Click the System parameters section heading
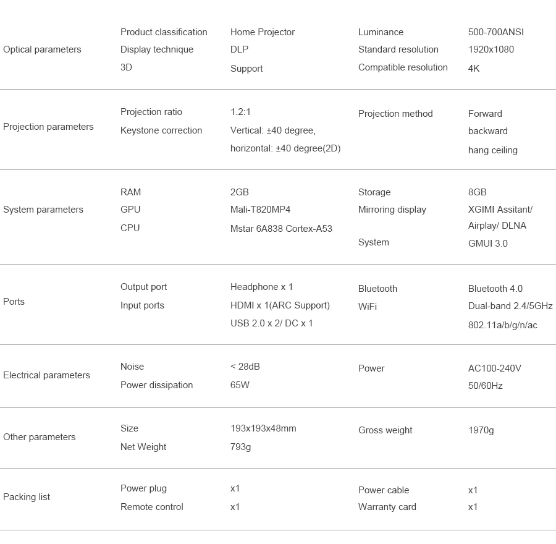This screenshot has width=556, height=544. (x=43, y=210)
